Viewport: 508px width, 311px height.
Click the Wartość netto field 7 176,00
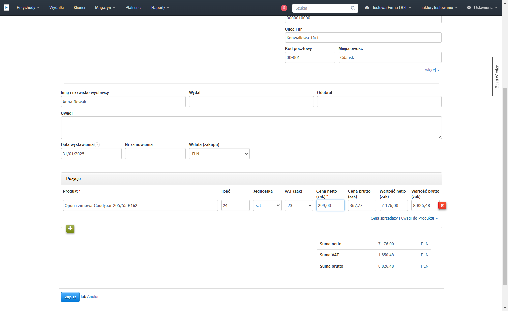394,205
